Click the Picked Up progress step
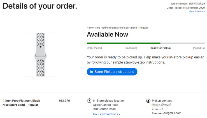The width and height of the screenshot is (207, 118). [199, 48]
